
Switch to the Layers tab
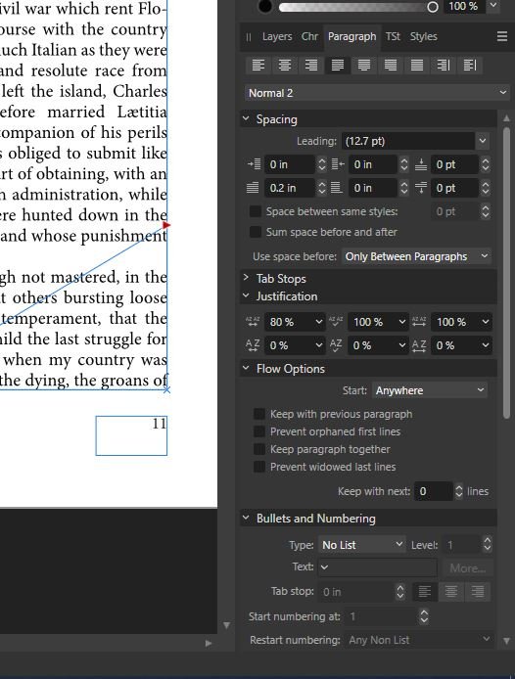click(x=277, y=36)
